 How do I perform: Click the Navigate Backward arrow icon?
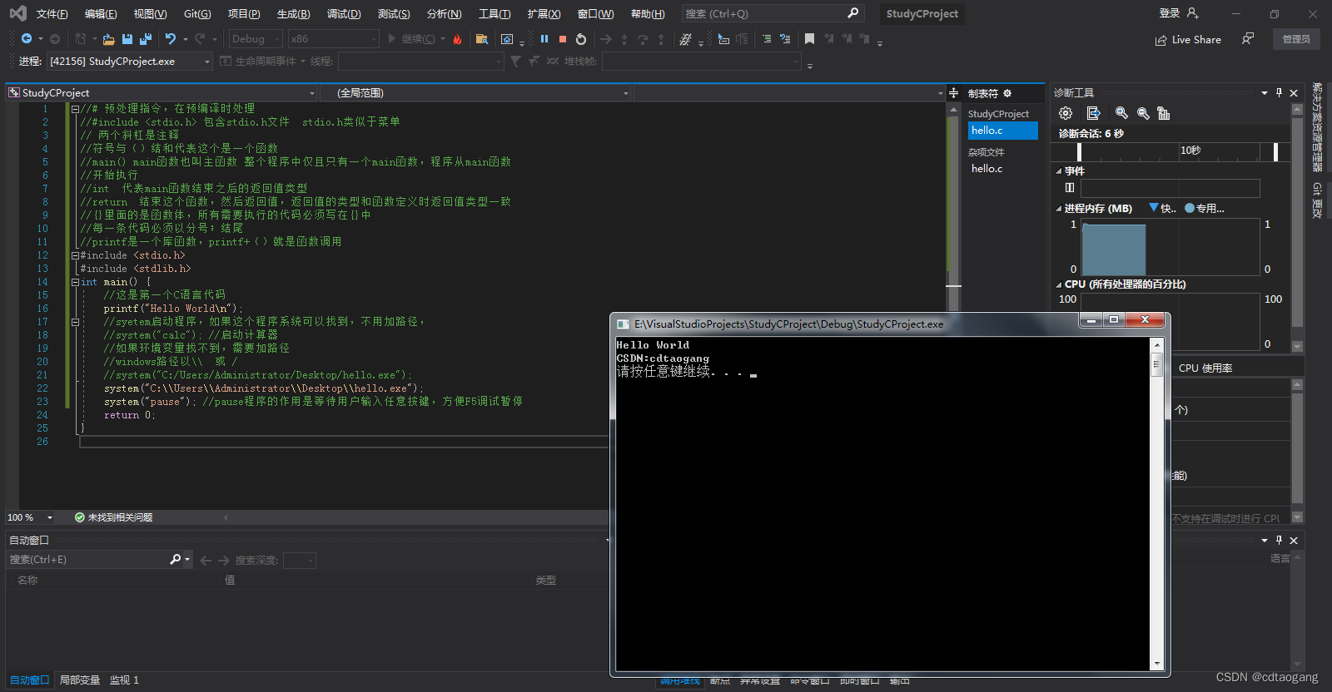click(27, 39)
